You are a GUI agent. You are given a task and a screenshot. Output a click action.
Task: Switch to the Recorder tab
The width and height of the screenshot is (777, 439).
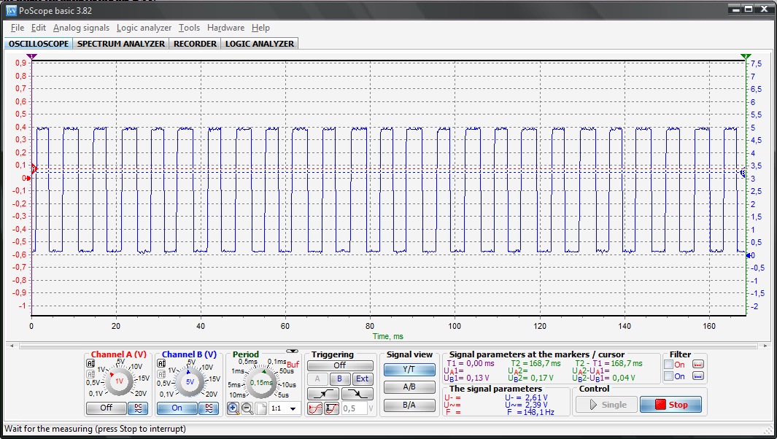[x=196, y=44]
